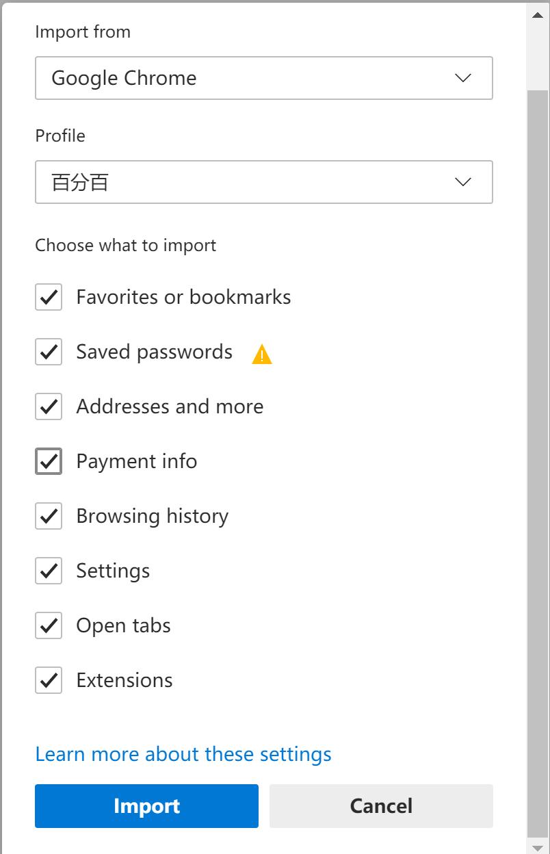Toggle the Extensions checkbox
The image size is (550, 854).
[49, 680]
